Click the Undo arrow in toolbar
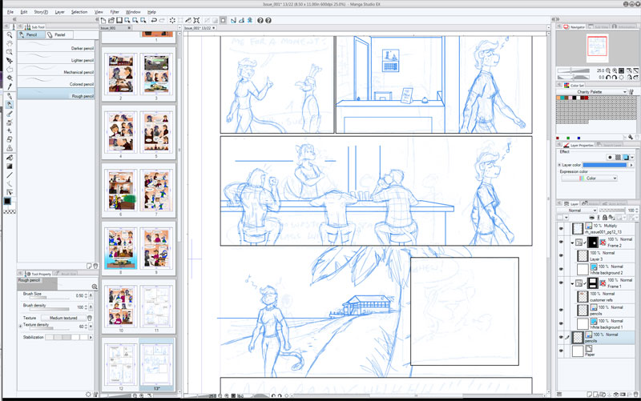 pos(154,20)
